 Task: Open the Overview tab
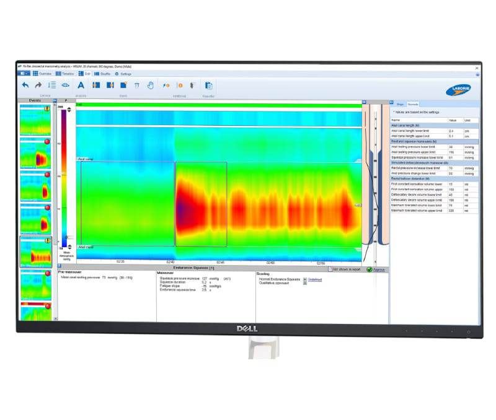[43, 73]
